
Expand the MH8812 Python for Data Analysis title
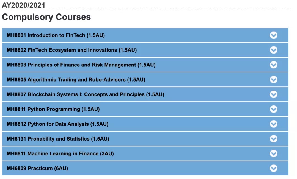[57, 124]
